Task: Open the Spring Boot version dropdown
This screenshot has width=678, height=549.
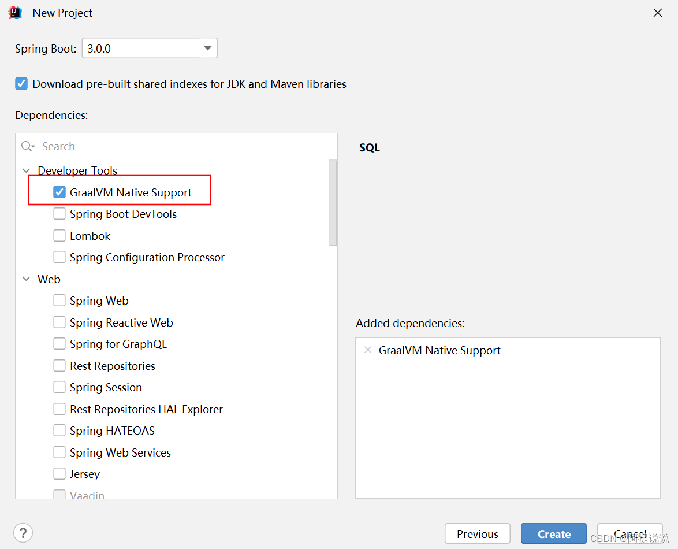Action: pos(150,48)
